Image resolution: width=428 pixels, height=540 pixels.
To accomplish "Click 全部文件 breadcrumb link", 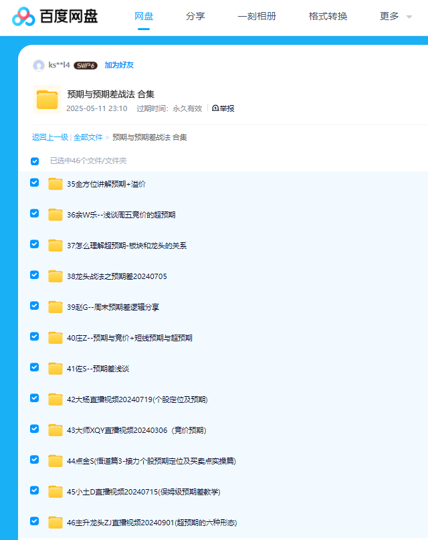I will point(88,137).
